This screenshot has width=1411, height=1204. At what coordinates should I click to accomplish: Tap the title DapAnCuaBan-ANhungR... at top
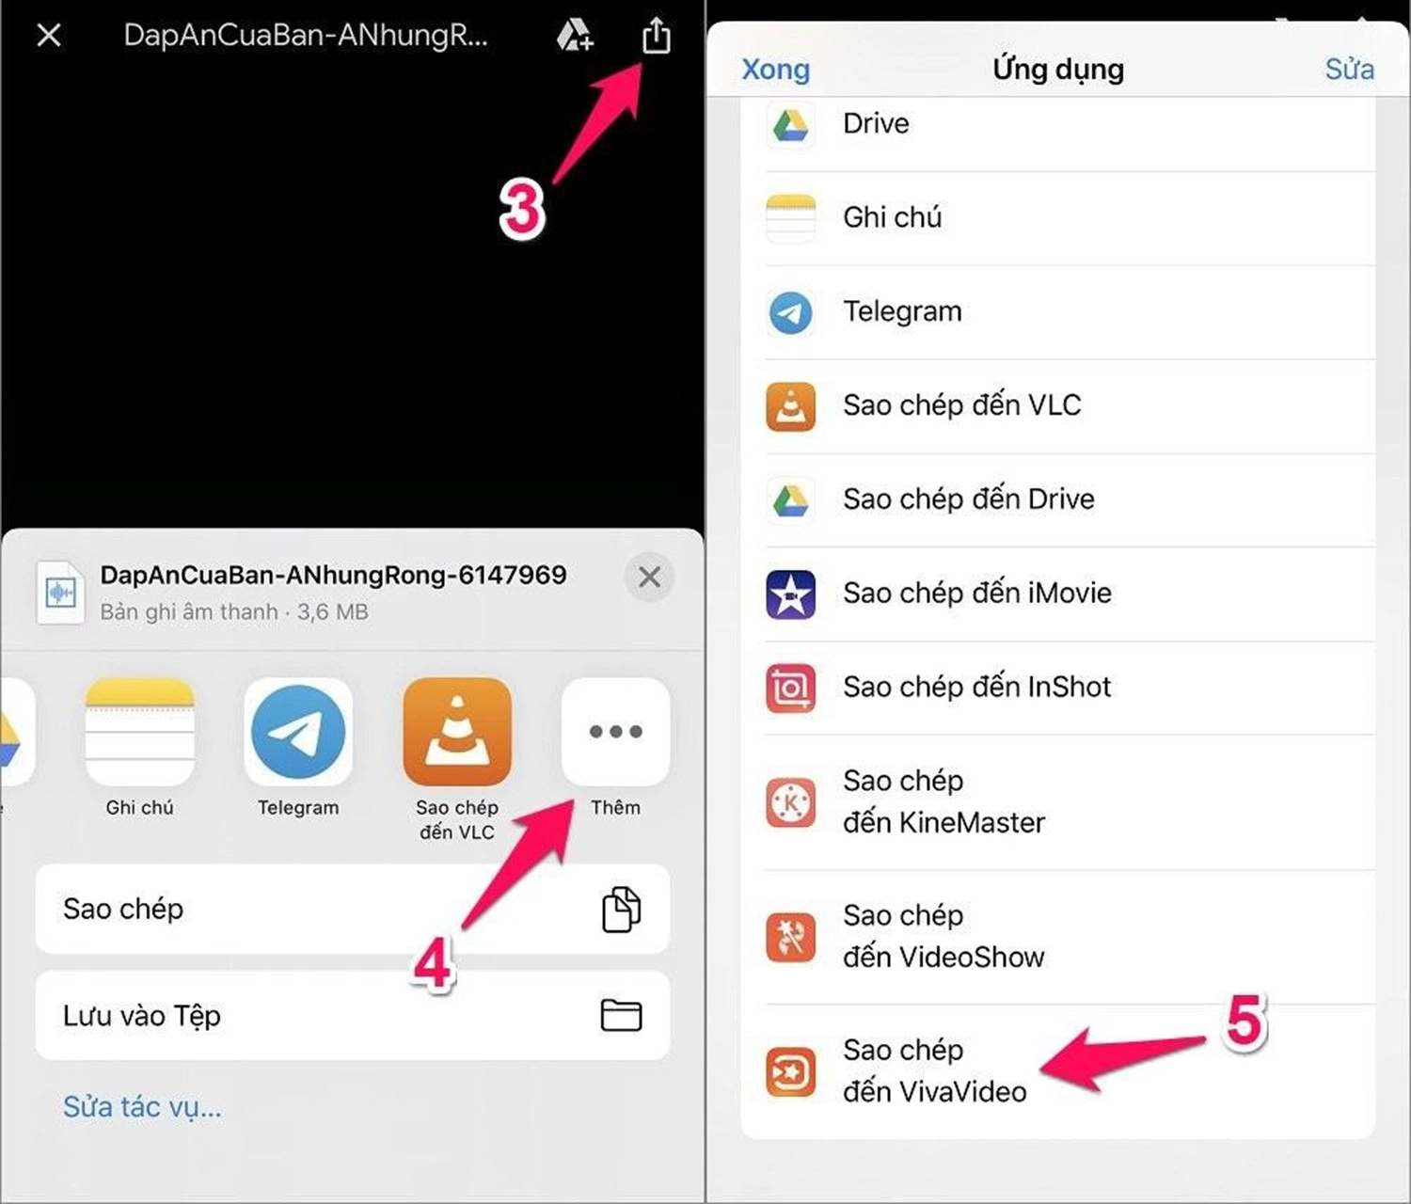coord(306,36)
